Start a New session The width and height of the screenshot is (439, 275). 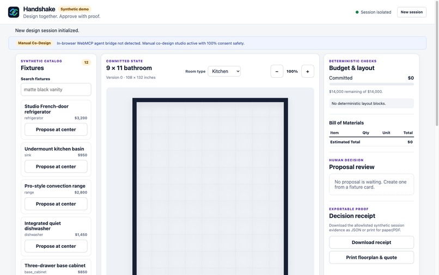pos(412,12)
